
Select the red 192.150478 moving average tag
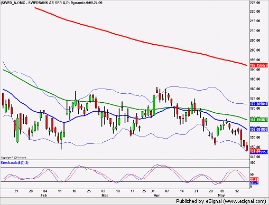pyautogui.click(x=259, y=65)
